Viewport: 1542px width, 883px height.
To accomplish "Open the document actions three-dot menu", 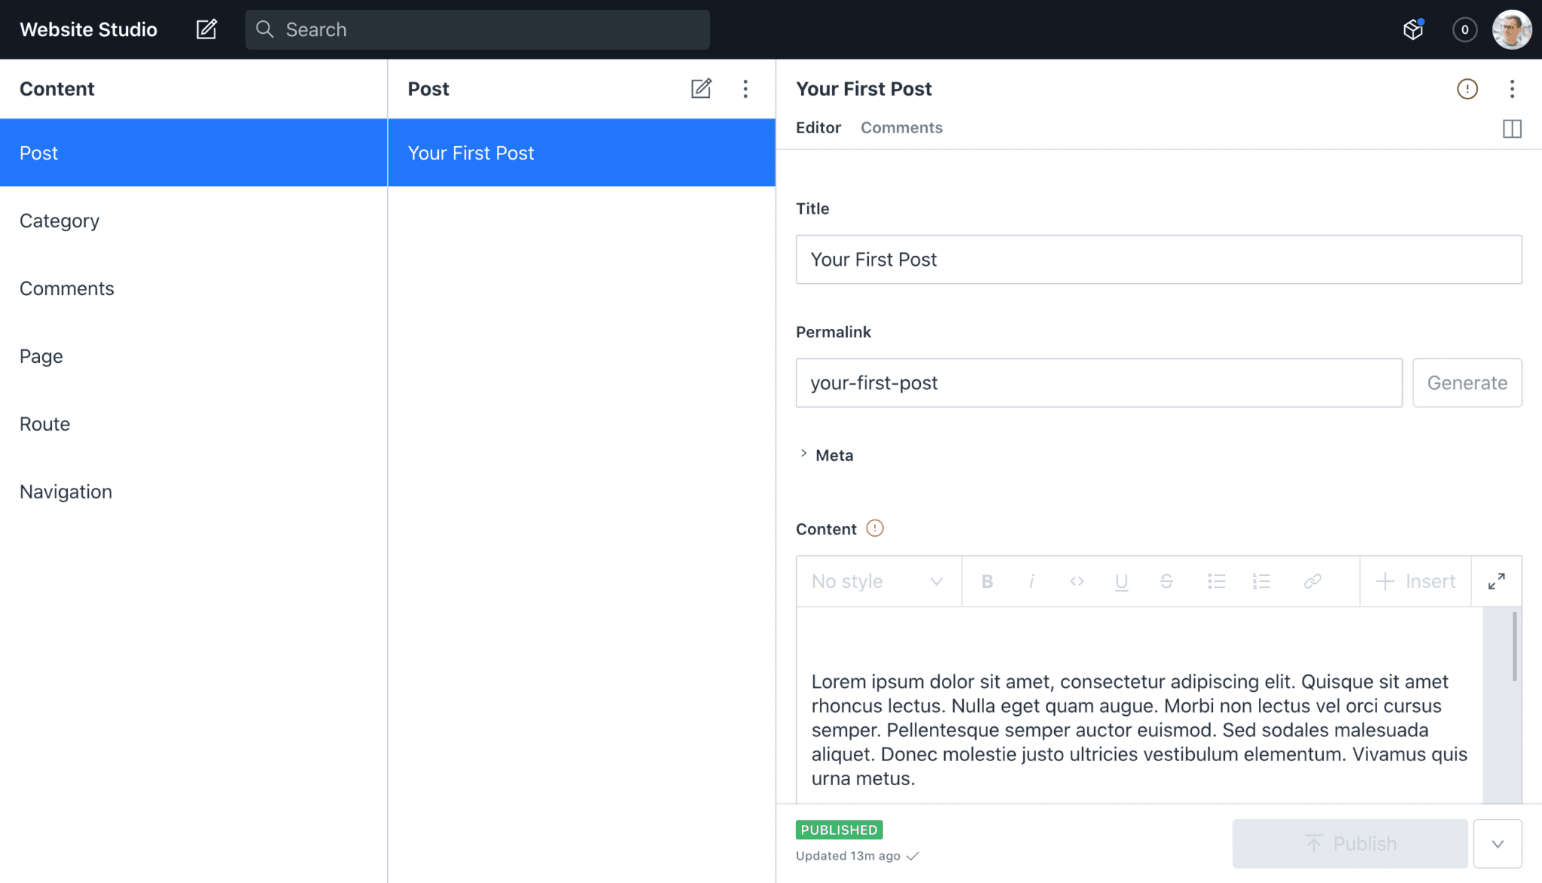I will click(1512, 89).
